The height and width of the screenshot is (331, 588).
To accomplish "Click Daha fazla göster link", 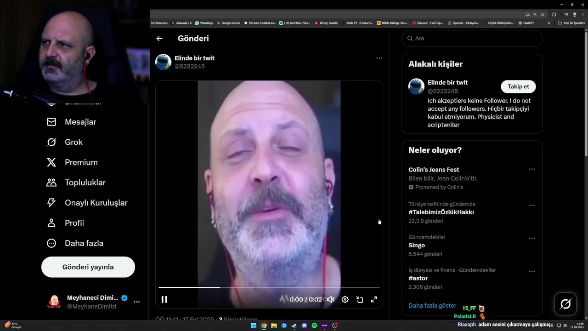I will (x=432, y=305).
